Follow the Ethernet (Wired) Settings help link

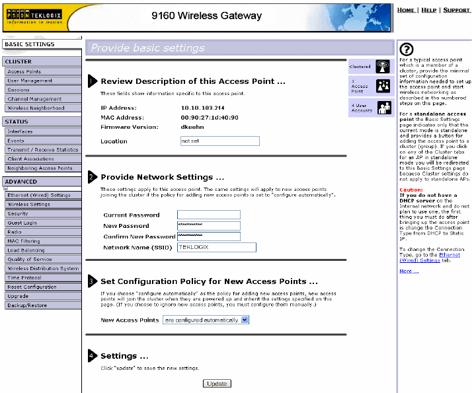tap(430, 258)
